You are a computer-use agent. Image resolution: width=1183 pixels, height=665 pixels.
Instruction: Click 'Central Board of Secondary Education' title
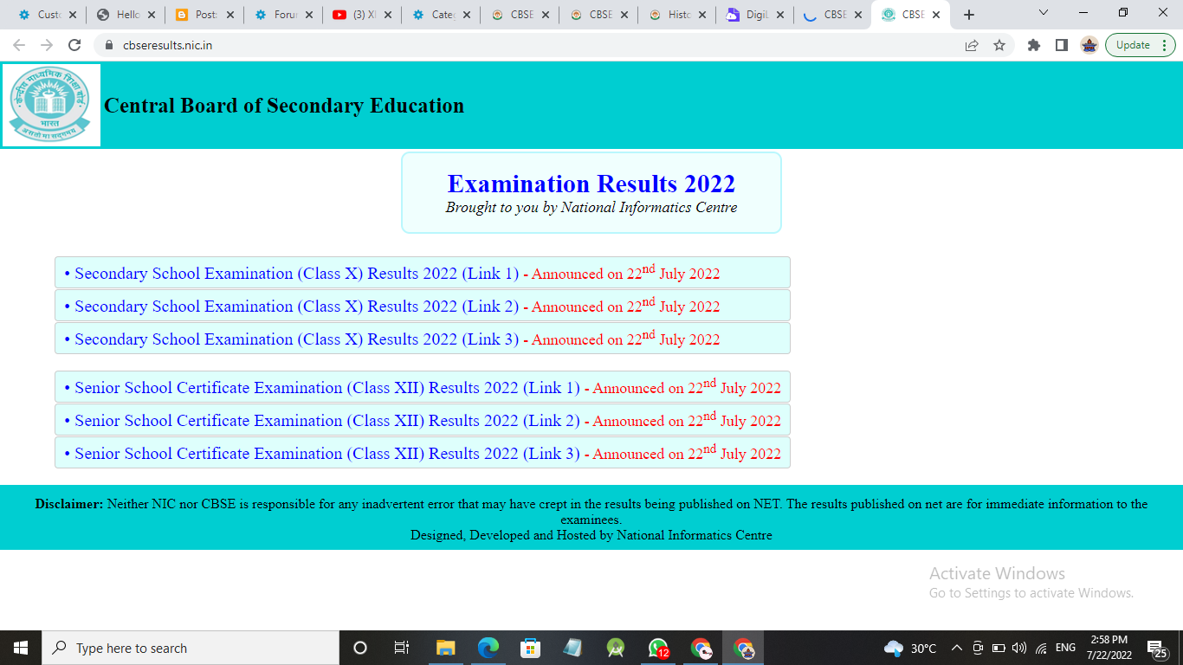click(x=284, y=106)
